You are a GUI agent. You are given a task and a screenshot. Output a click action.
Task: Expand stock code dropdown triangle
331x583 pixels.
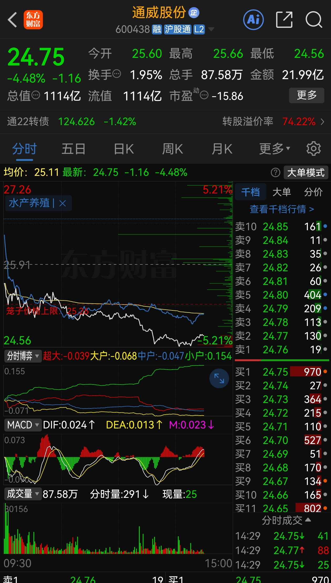[211, 29]
